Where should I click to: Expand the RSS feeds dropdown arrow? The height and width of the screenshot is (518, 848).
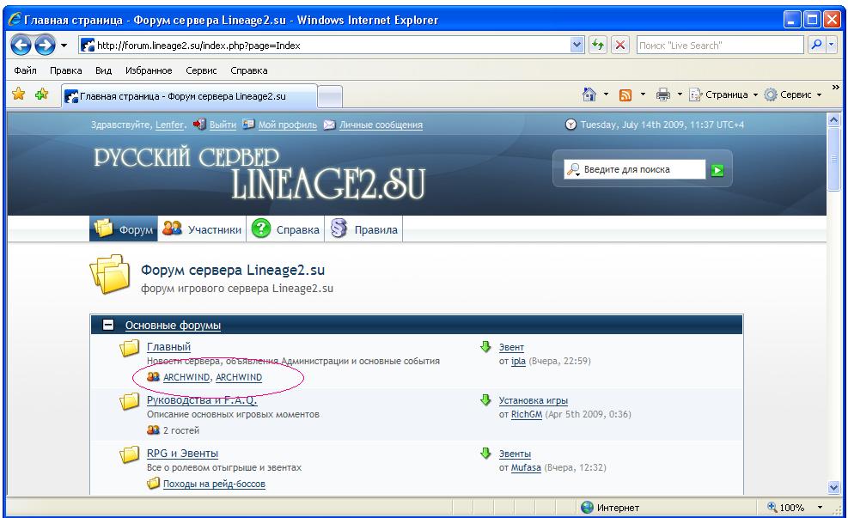[x=643, y=94]
